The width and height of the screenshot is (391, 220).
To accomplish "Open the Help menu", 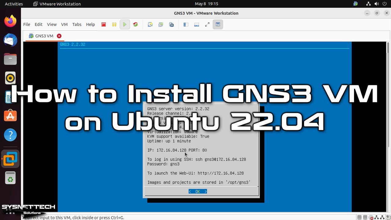I will pos(90,24).
